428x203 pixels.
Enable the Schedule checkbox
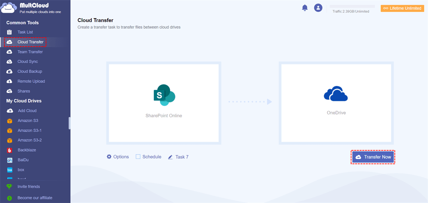click(138, 157)
